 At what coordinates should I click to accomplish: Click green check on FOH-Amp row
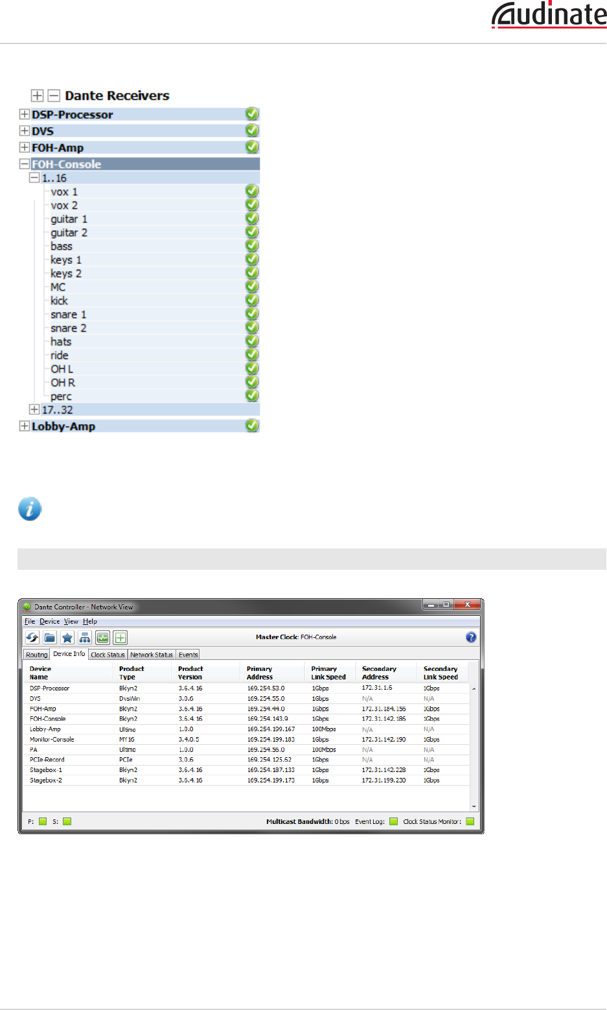252,147
